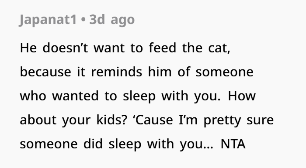Click the word "kids?" in the comment
Screen dimensions: 306x168
112,120
